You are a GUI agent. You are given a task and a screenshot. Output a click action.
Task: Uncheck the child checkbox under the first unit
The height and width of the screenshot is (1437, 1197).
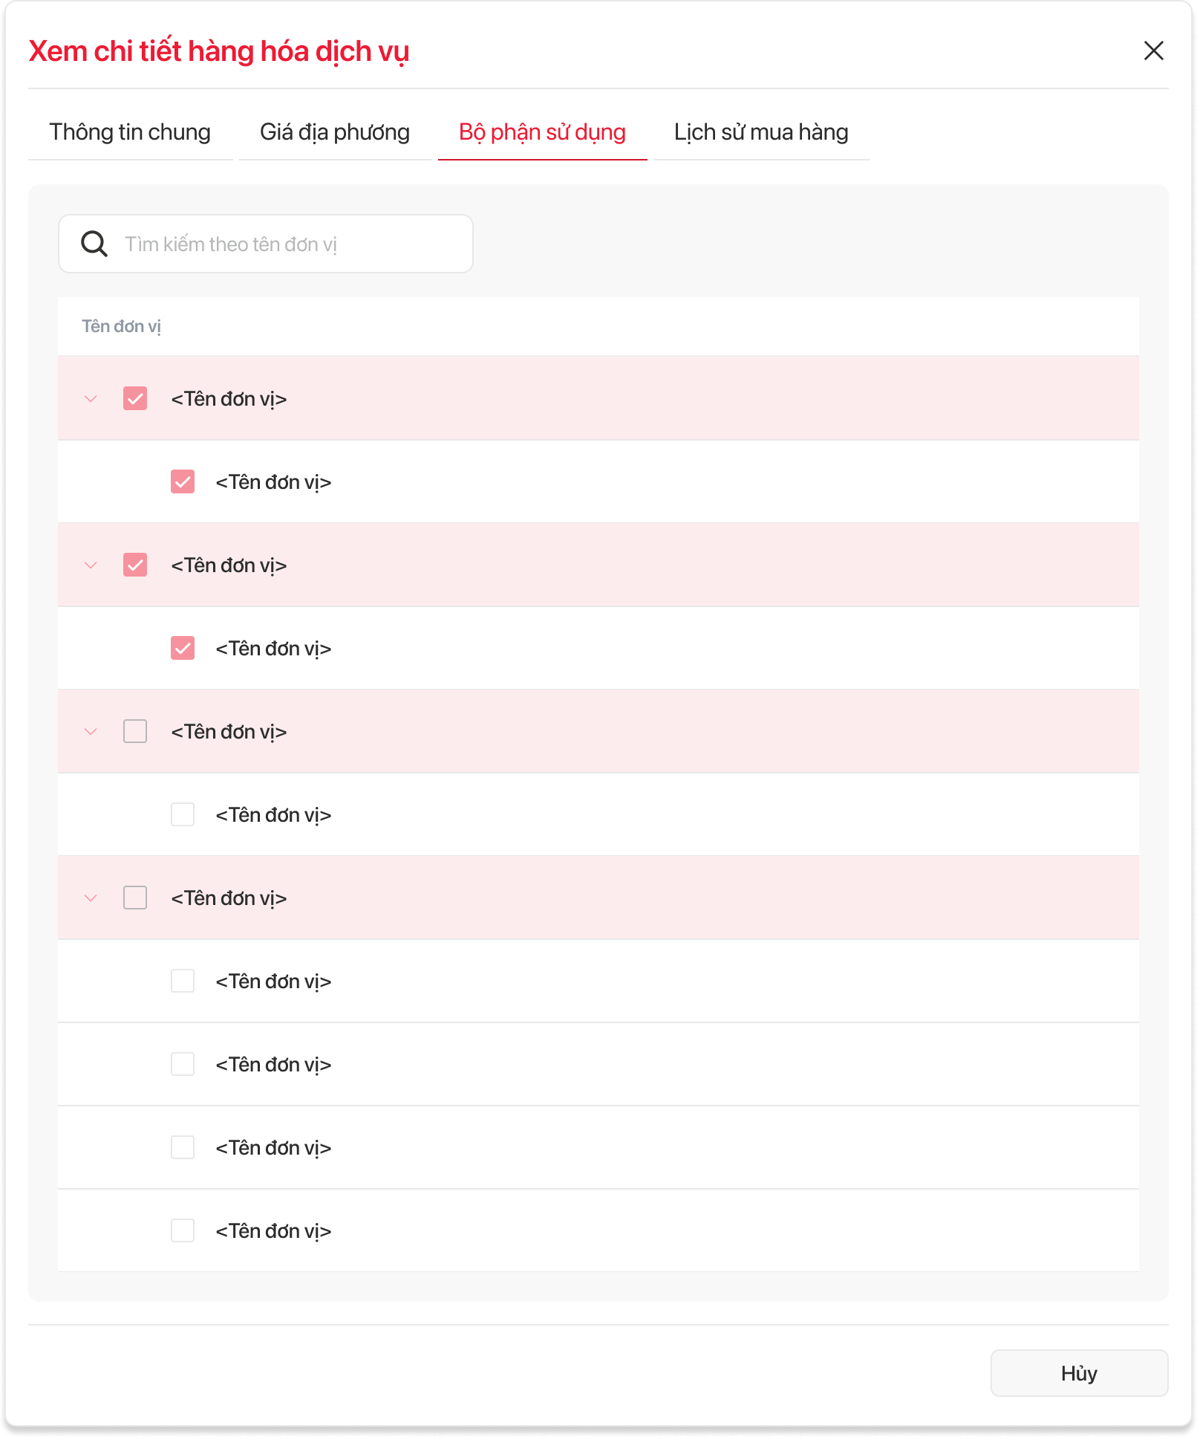183,482
